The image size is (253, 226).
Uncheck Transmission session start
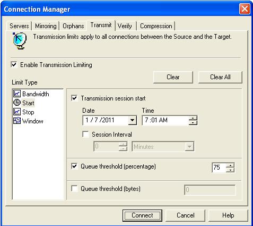(74, 98)
